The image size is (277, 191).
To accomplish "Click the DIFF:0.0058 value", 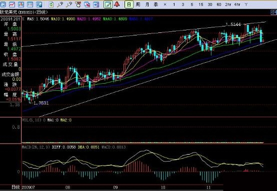I will 64,147.
